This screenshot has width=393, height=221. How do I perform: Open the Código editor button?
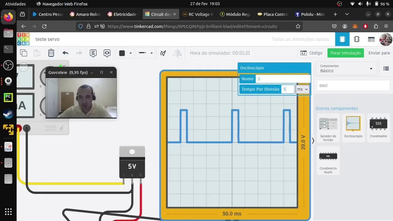click(311, 53)
